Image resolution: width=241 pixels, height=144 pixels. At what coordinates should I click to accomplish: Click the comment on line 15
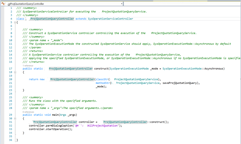(x=131, y=58)
